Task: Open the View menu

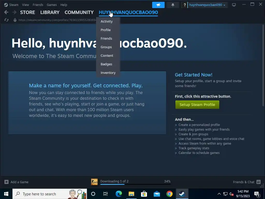Action: coord(26,5)
